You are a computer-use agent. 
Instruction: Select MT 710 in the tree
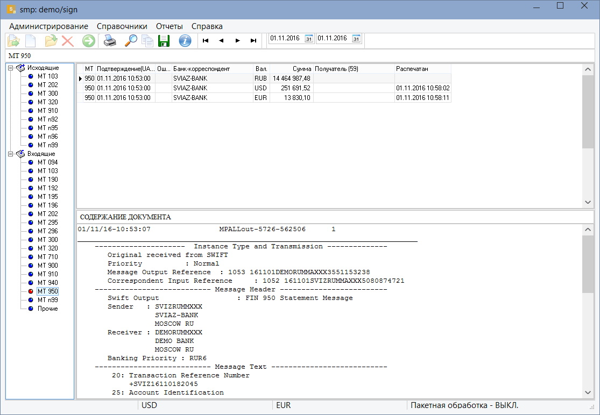(x=47, y=257)
